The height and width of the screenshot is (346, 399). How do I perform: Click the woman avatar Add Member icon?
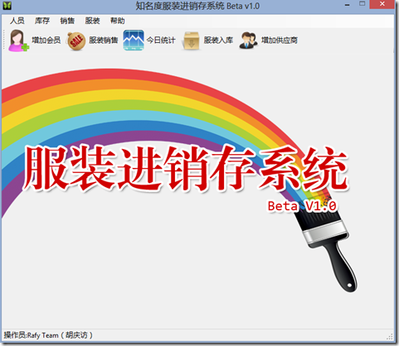(x=18, y=41)
